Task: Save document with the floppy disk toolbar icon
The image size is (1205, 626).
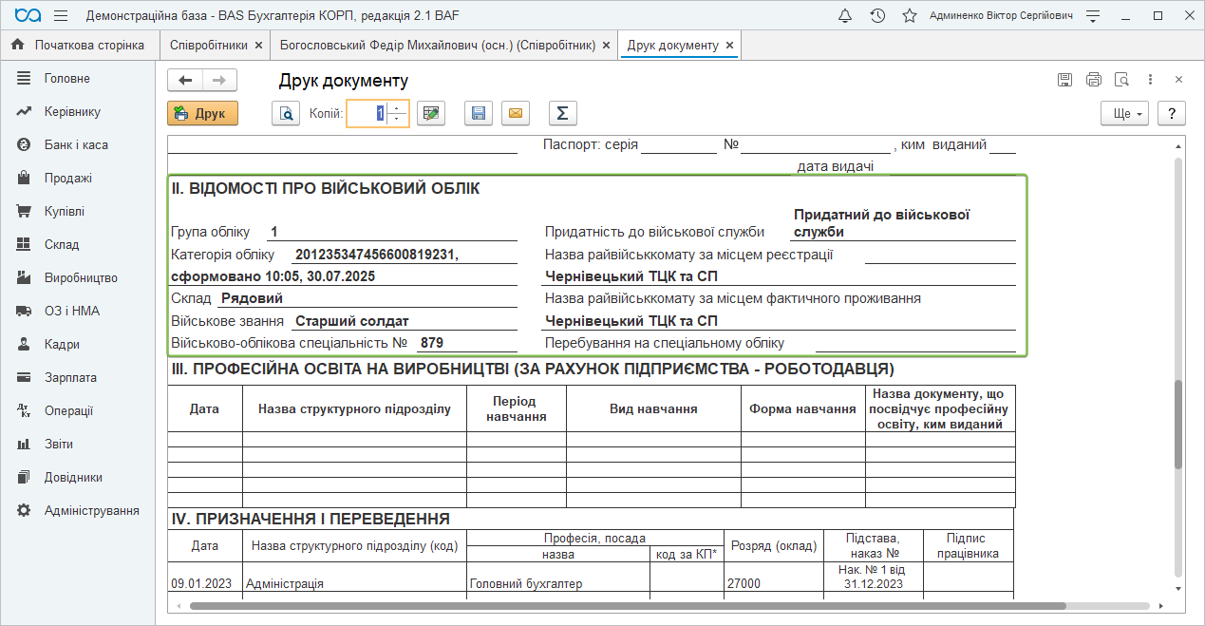Action: click(x=479, y=114)
